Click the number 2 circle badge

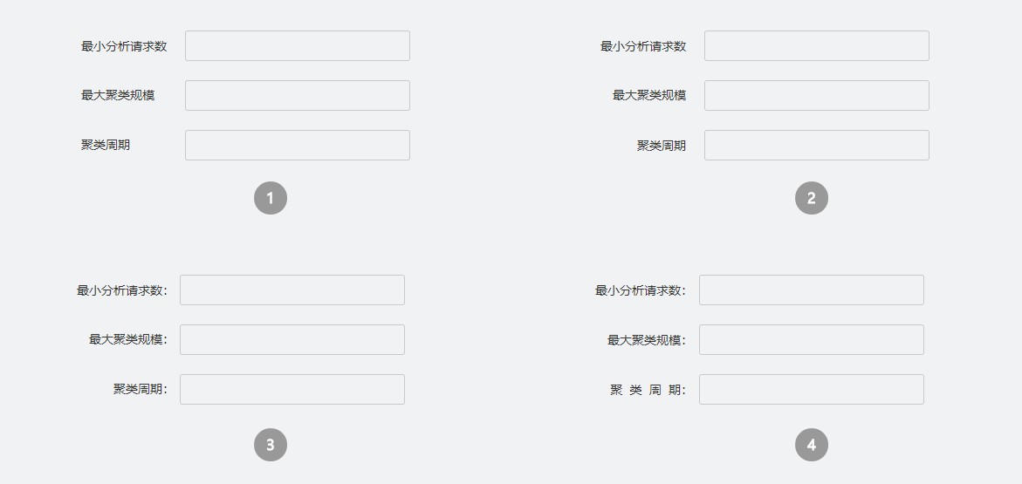pyautogui.click(x=811, y=198)
